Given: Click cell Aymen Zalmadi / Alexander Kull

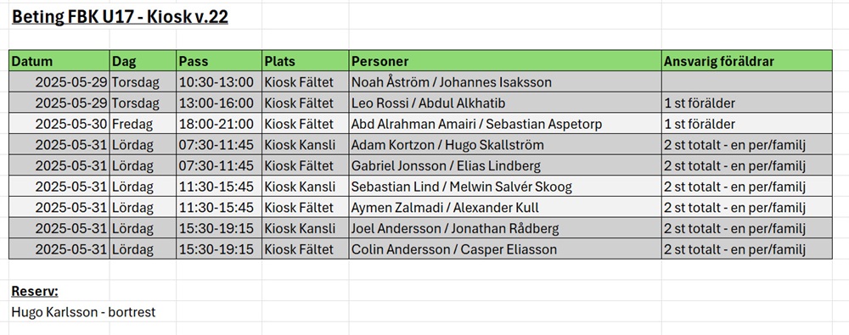Looking at the screenshot, I should tap(505, 207).
